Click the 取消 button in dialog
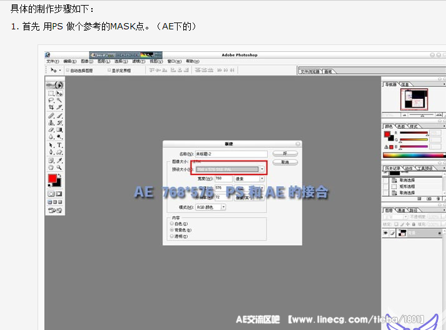The image size is (446, 330). point(285,162)
